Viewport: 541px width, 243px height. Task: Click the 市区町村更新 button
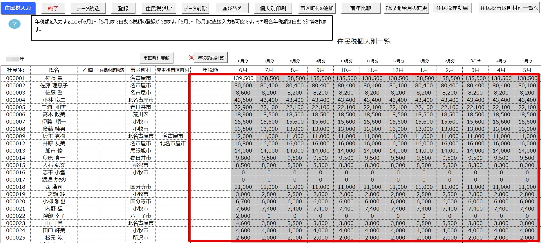(157, 58)
